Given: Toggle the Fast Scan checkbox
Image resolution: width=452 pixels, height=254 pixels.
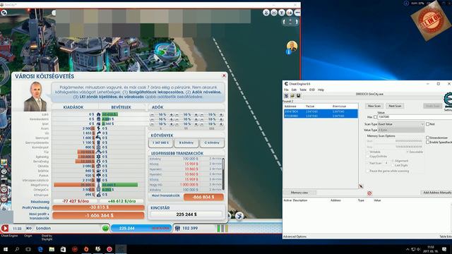Looking at the screenshot, I should tap(368, 163).
